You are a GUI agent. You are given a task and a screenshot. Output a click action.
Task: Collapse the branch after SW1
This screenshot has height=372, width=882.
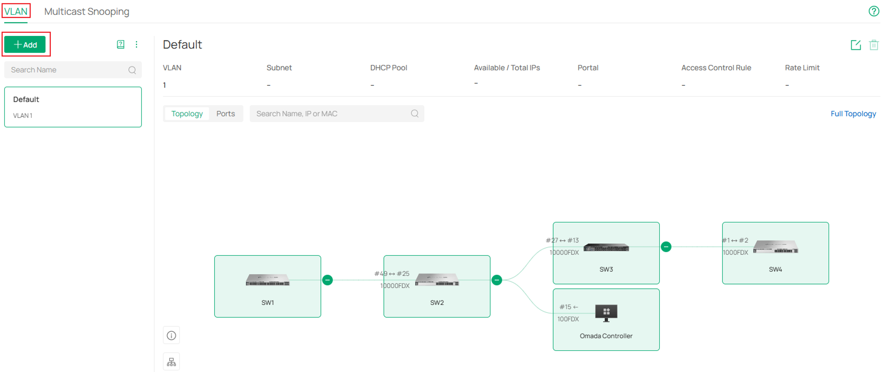328,280
